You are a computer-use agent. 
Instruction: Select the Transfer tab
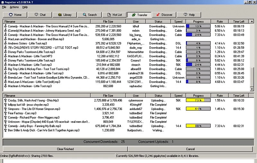pos(140,15)
